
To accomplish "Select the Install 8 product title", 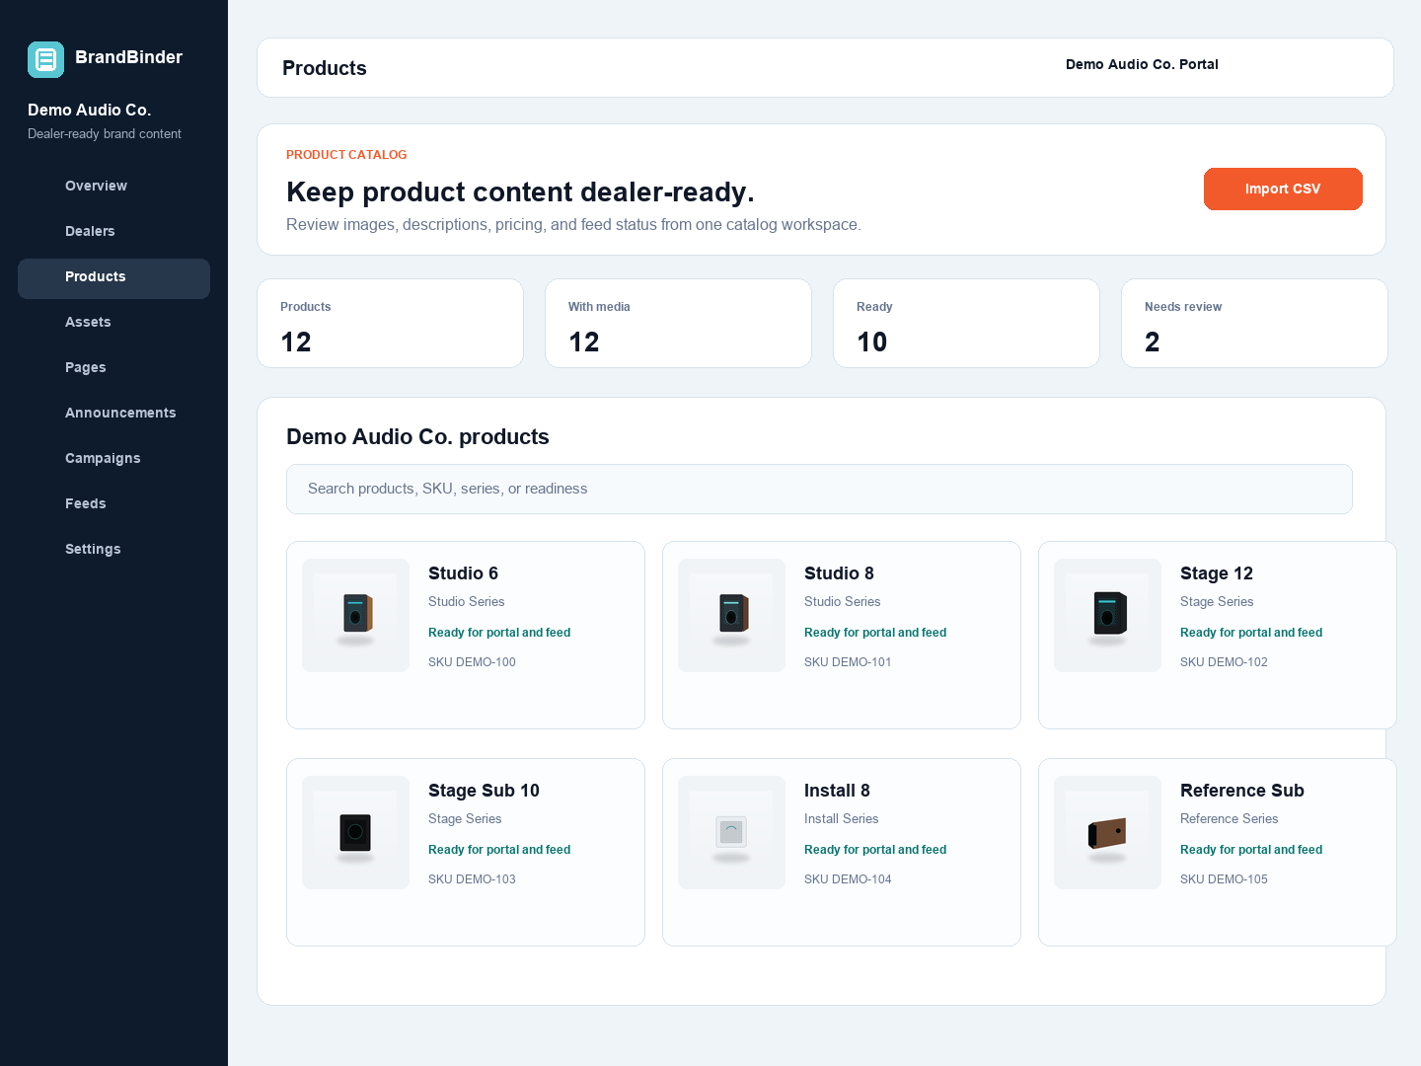I will [x=837, y=791].
